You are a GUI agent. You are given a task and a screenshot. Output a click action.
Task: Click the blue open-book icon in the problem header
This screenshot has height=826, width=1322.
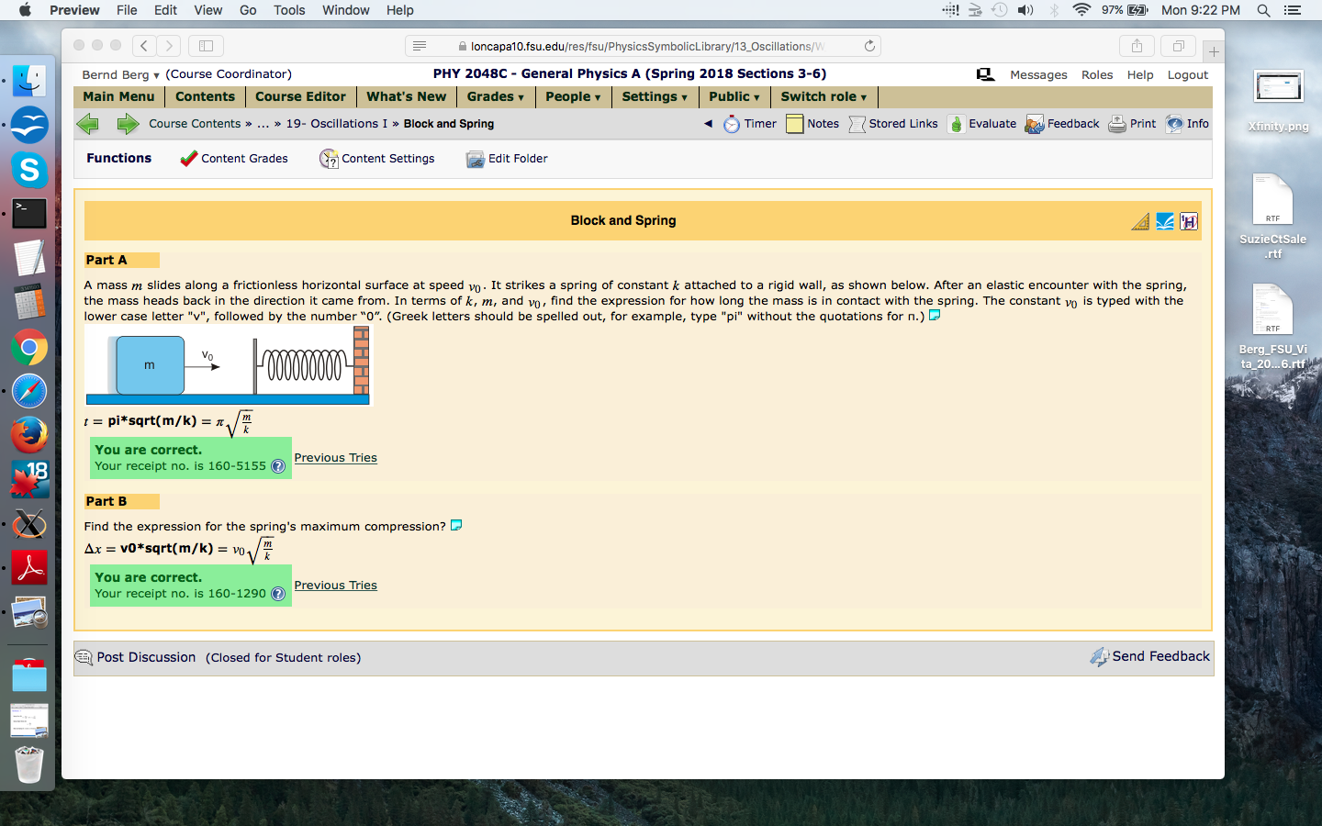pos(1165,221)
